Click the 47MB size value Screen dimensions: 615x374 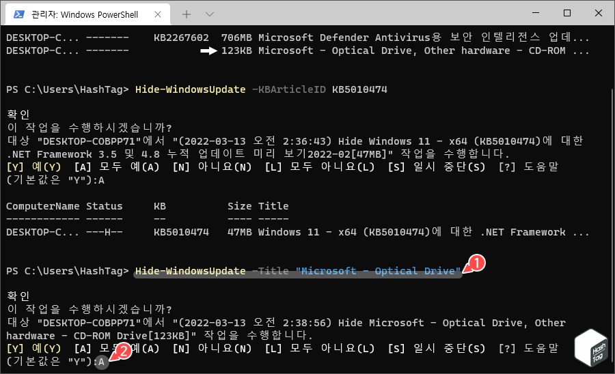[x=240, y=232]
